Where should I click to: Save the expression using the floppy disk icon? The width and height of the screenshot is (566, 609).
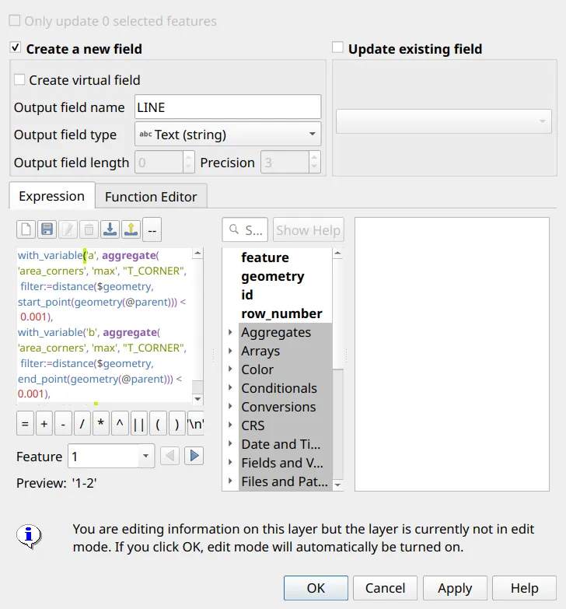tap(47, 229)
